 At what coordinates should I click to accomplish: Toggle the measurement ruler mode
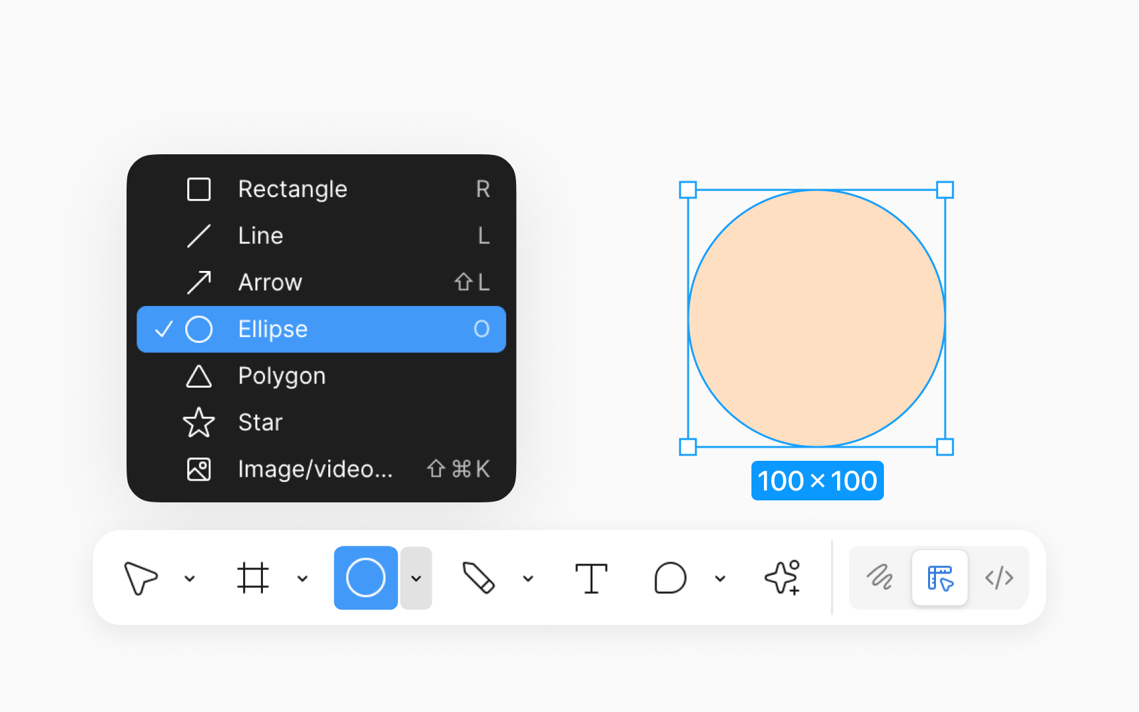tap(940, 578)
